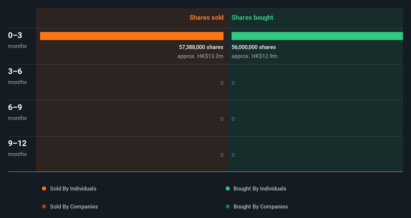Image resolution: width=411 pixels, height=218 pixels.
Task: Select the green shares bought bar
Action: pos(317,36)
